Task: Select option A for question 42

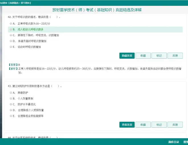Action: tap(11, 23)
